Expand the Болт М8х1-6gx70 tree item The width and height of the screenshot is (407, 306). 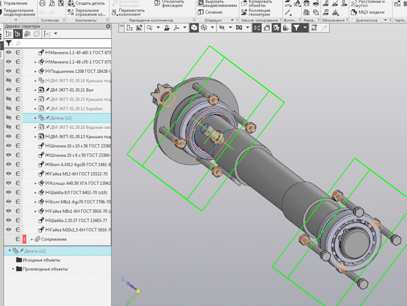coord(35,202)
